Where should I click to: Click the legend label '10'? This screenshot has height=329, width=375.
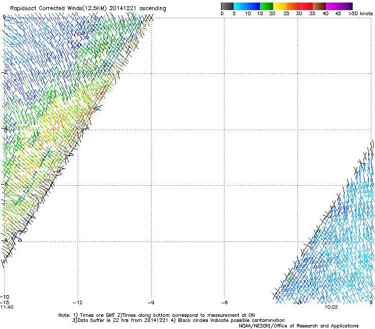(x=248, y=14)
